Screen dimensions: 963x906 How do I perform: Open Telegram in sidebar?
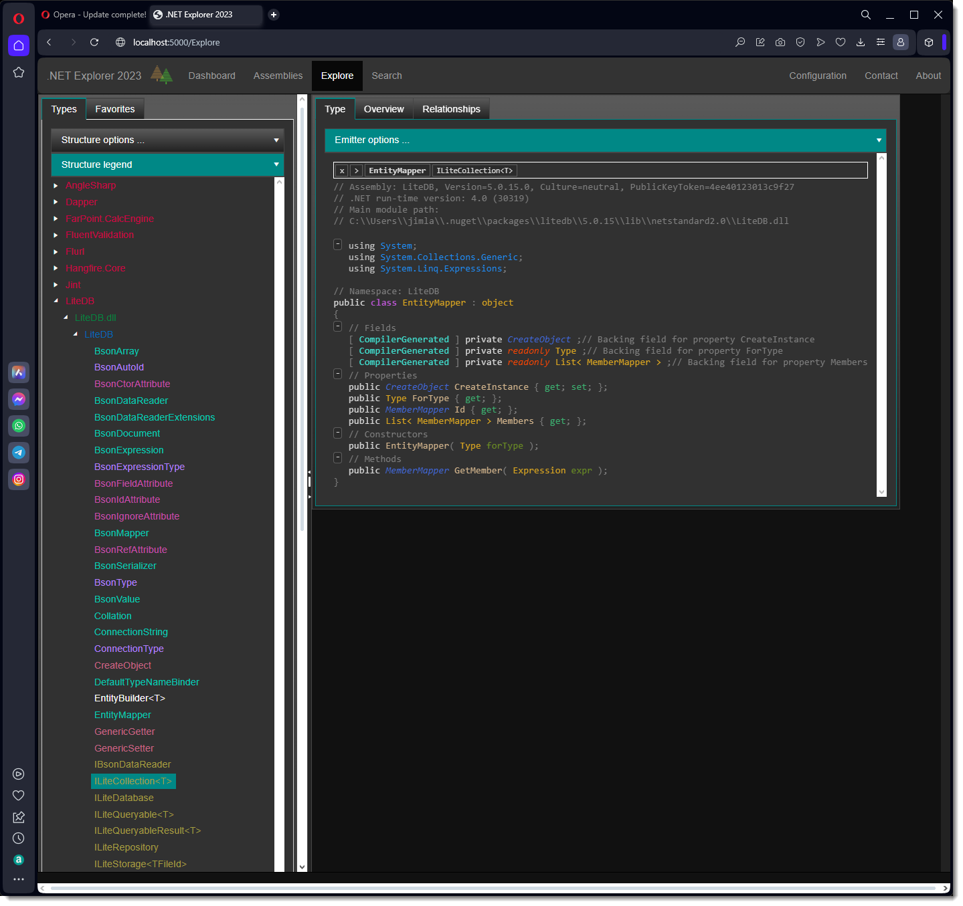[x=19, y=453]
